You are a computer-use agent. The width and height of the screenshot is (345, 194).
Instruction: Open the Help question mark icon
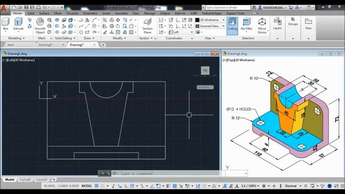click(x=309, y=8)
